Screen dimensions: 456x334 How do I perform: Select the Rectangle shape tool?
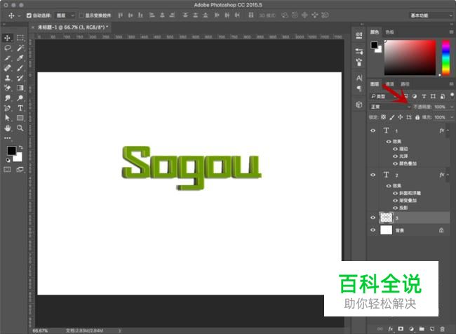click(x=20, y=118)
